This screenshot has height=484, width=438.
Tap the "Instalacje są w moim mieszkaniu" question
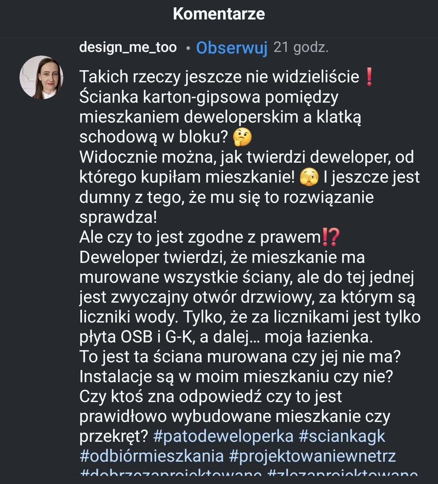(x=236, y=377)
